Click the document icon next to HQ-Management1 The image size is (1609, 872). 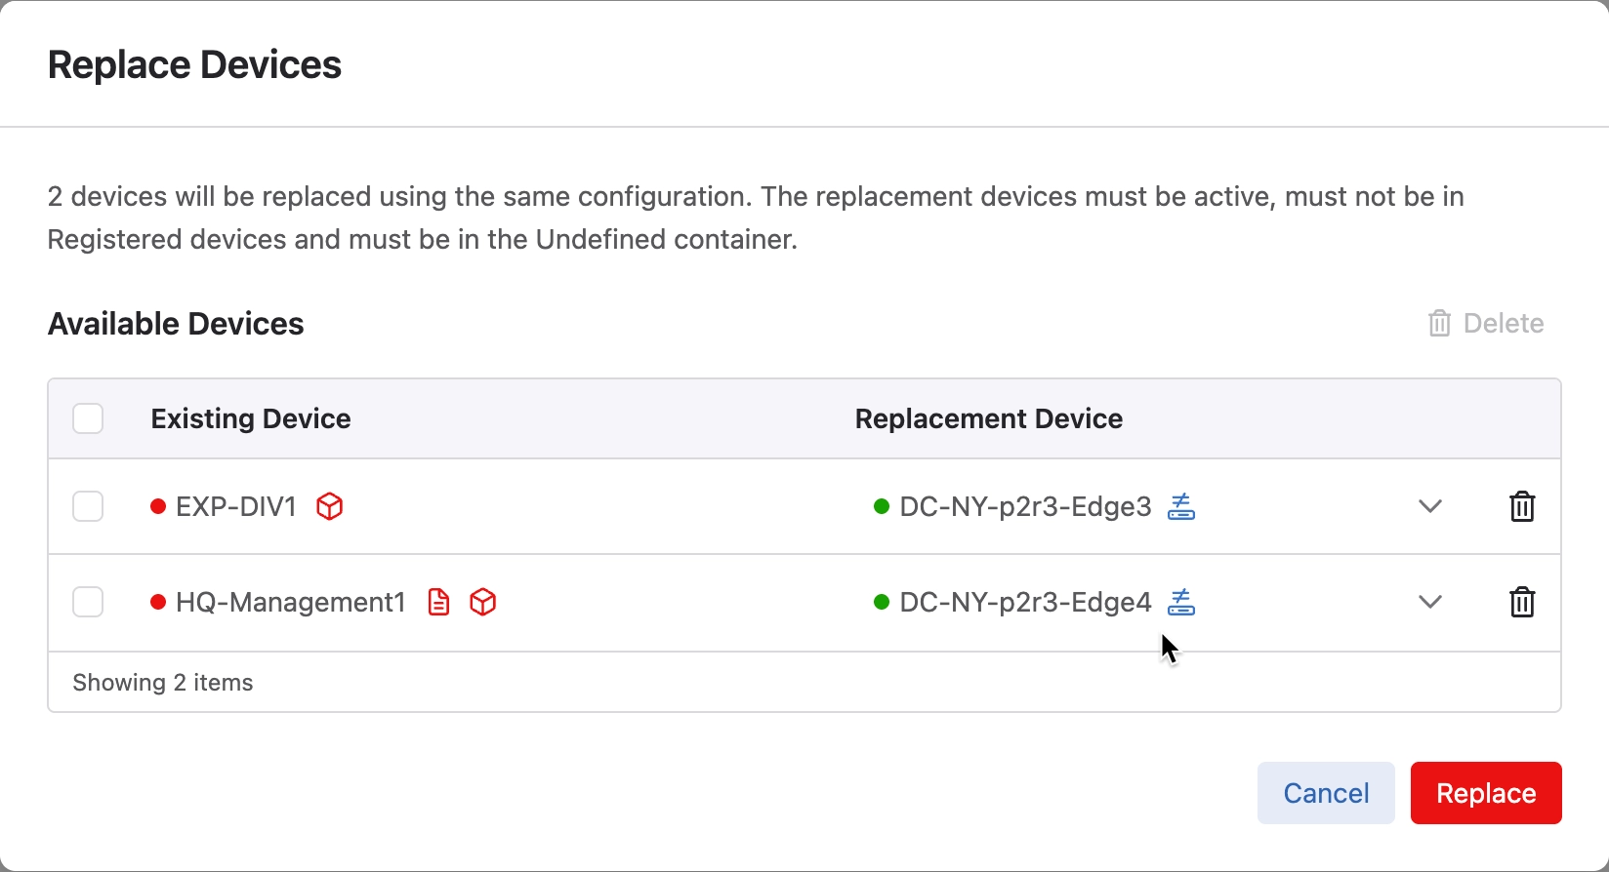(x=439, y=602)
